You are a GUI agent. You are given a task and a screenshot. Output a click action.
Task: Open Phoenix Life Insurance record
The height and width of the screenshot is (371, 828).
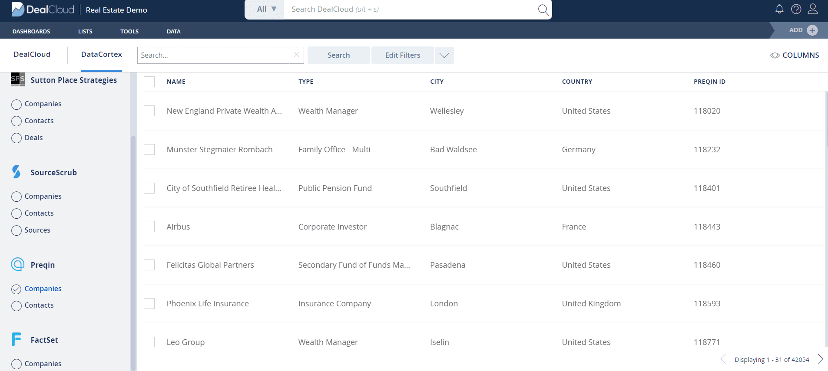tap(208, 303)
